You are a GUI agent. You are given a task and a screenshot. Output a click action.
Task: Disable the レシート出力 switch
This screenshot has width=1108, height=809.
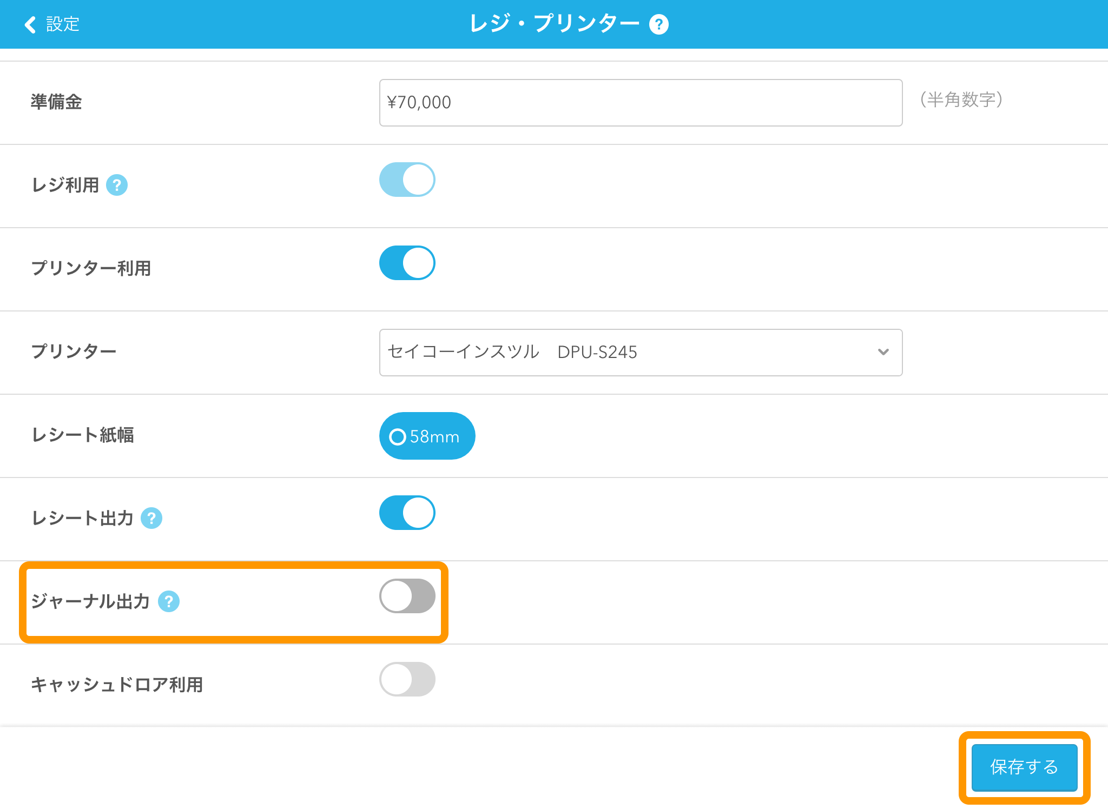[407, 513]
